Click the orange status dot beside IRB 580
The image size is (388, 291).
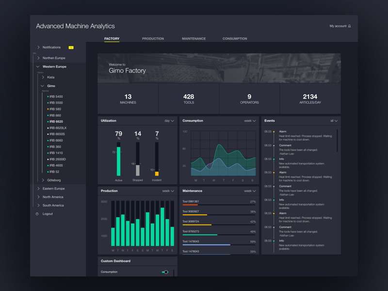48,109
